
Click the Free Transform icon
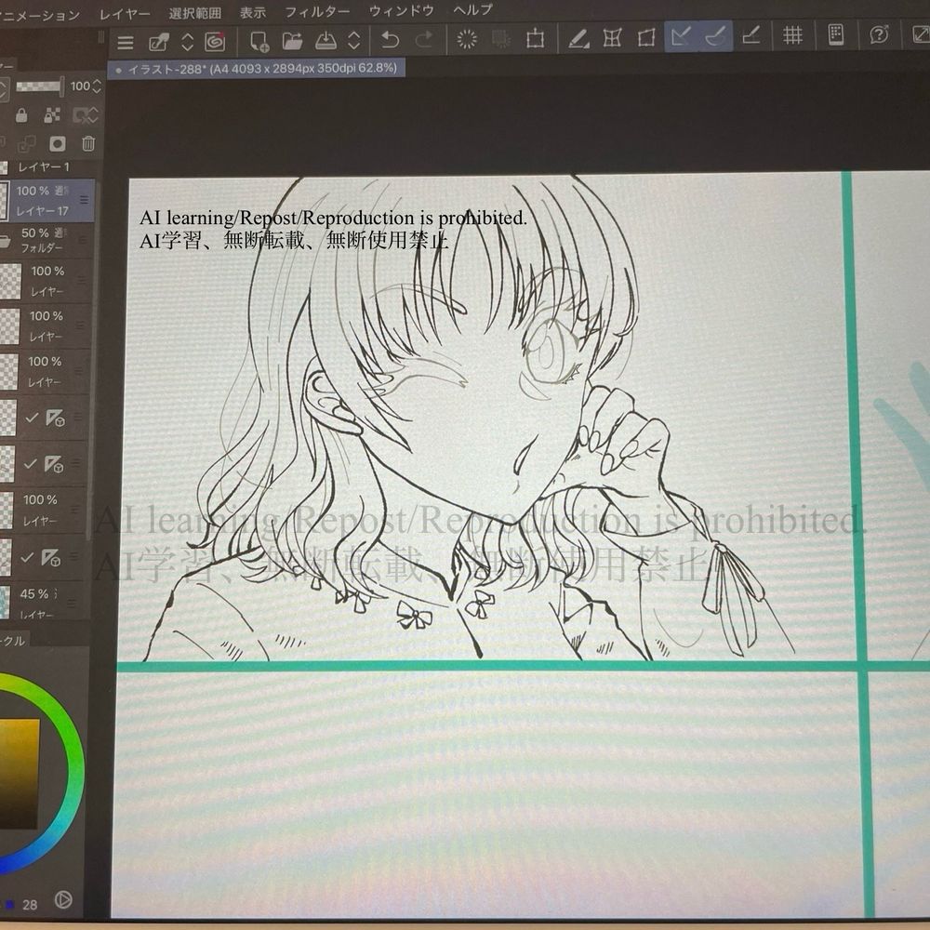[646, 37]
